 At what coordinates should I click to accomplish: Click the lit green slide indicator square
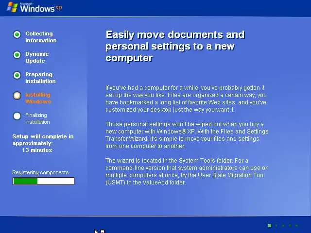[x=269, y=225]
